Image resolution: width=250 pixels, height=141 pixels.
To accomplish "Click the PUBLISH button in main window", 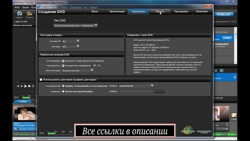I will tap(224, 14).
